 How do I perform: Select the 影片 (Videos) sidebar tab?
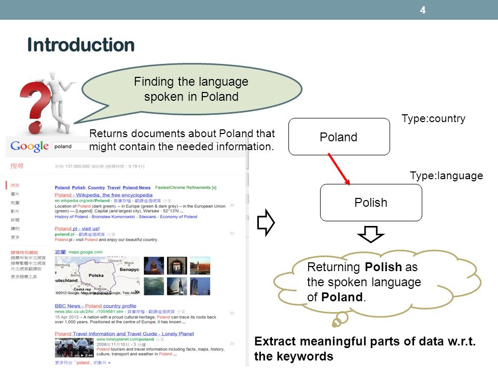(x=15, y=211)
